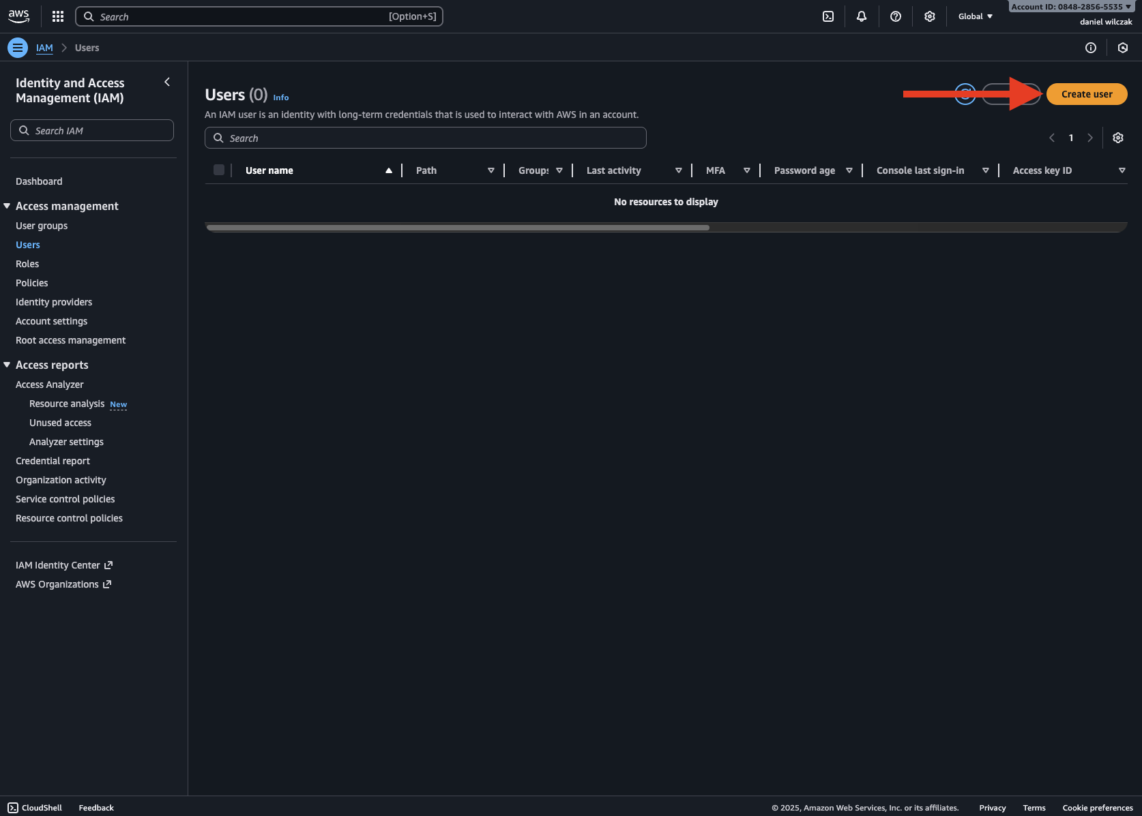Tick the select-all users checkbox

click(x=219, y=170)
